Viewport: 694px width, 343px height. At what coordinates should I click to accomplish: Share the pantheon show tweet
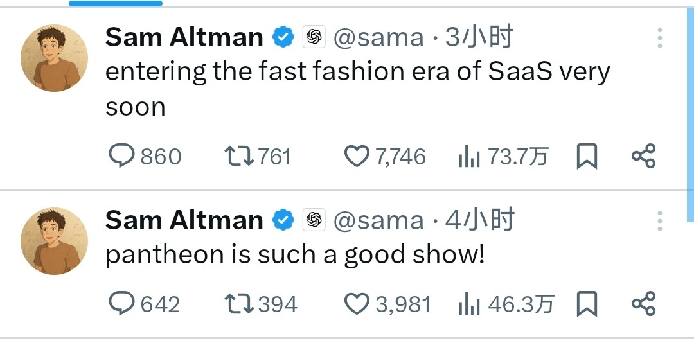point(643,303)
